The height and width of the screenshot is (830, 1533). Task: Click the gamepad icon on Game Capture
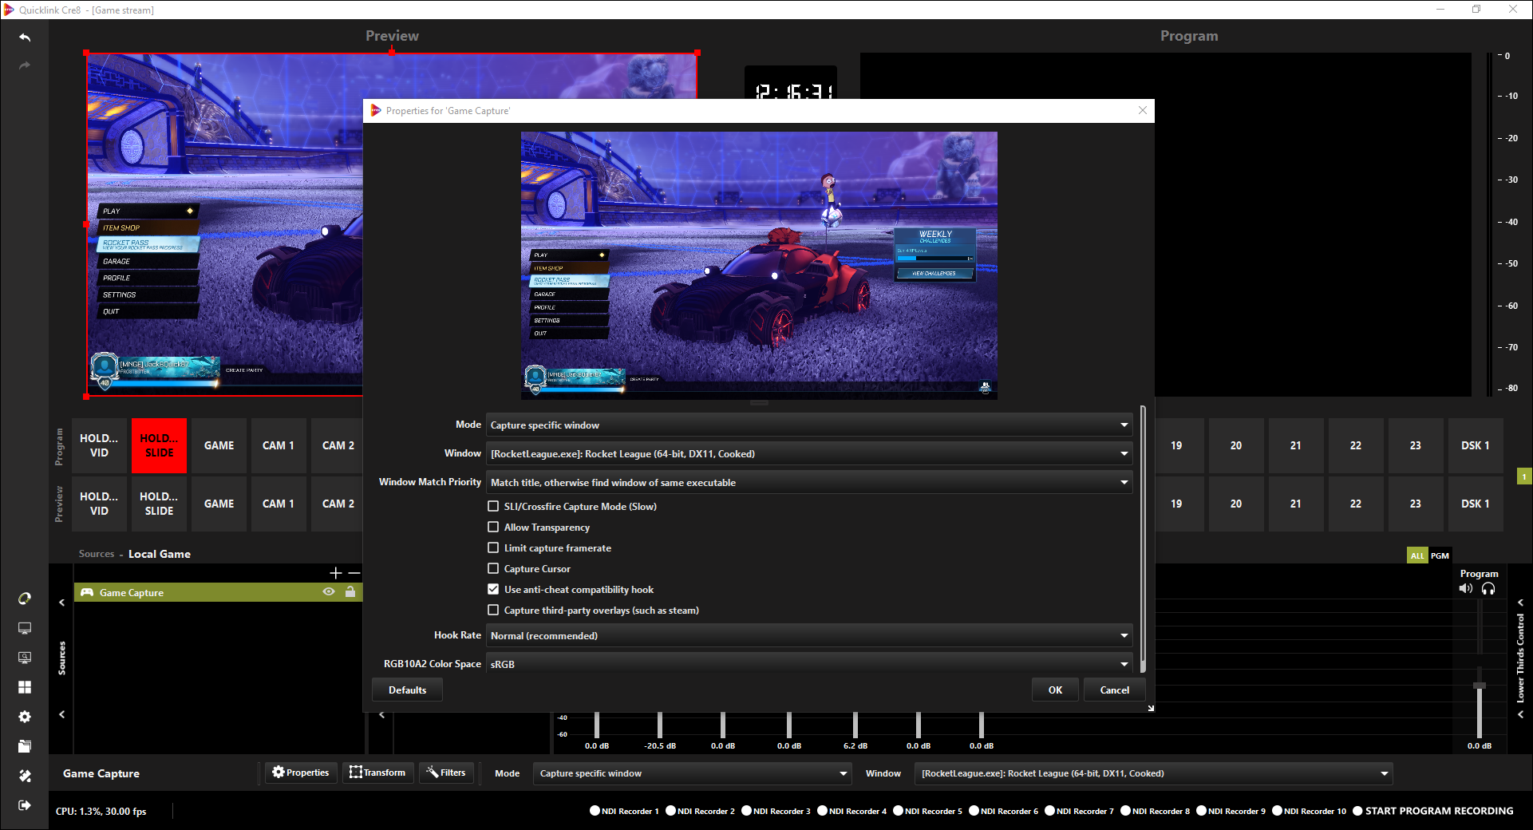(x=87, y=592)
